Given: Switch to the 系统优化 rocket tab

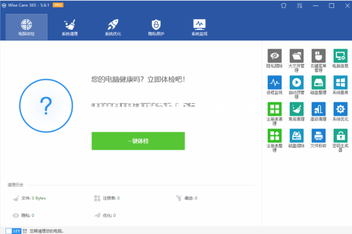Looking at the screenshot, I should point(113,27).
